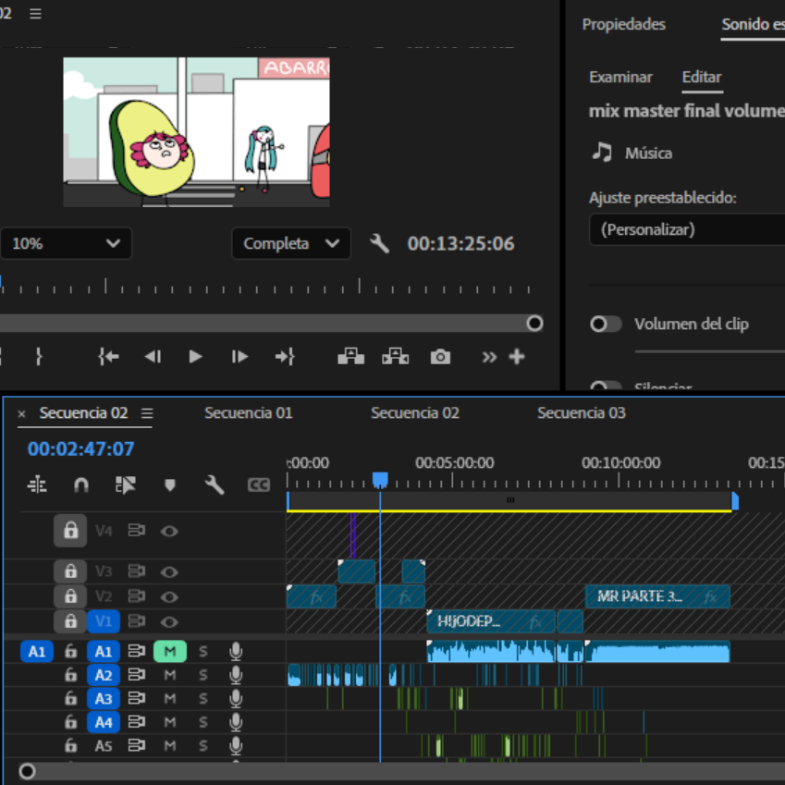This screenshot has height=785, width=785.
Task: Hide the V4 track output
Action: (169, 531)
